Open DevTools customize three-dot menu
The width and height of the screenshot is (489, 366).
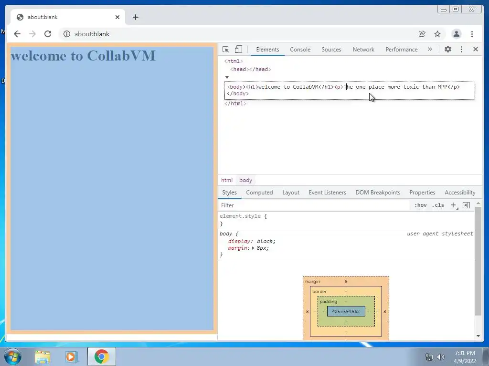tap(462, 49)
